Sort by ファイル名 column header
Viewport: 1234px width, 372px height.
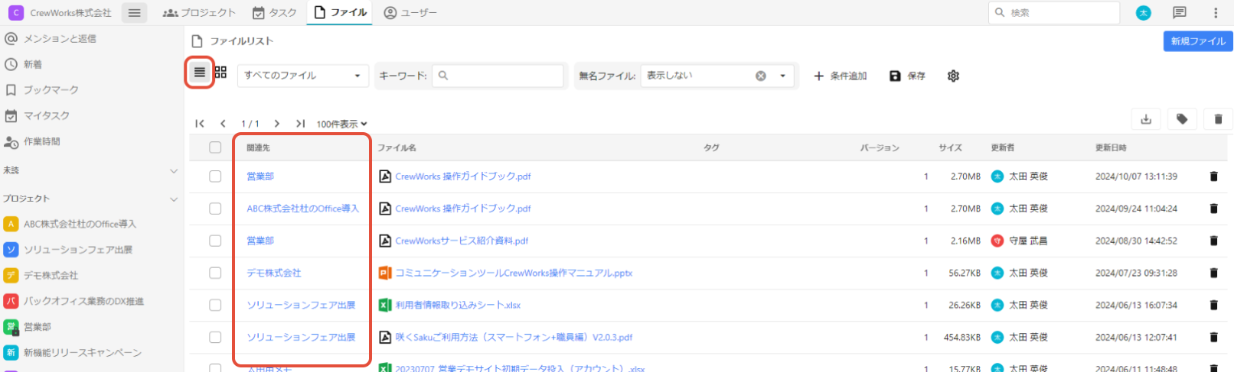coord(397,147)
